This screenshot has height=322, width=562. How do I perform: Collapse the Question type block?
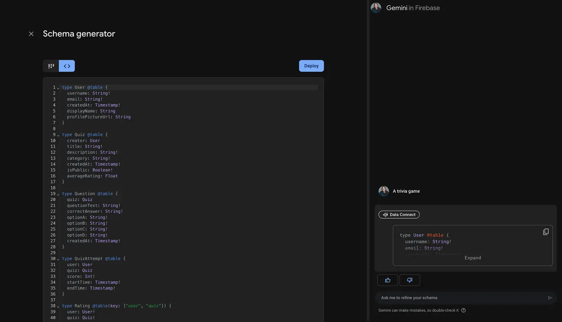tap(58, 194)
